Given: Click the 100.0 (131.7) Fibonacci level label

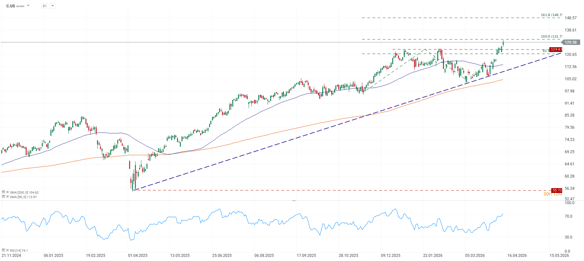Looking at the screenshot, I should [x=551, y=36].
